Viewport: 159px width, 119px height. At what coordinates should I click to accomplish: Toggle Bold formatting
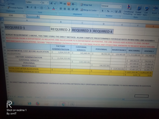click(28, 7)
